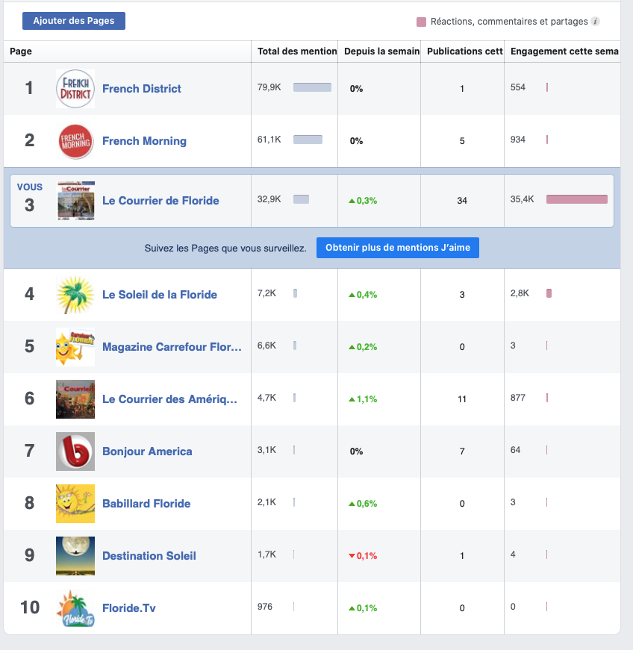This screenshot has height=650, width=633.
Task: Click the VOUS label on rank 3
Action: tap(29, 187)
